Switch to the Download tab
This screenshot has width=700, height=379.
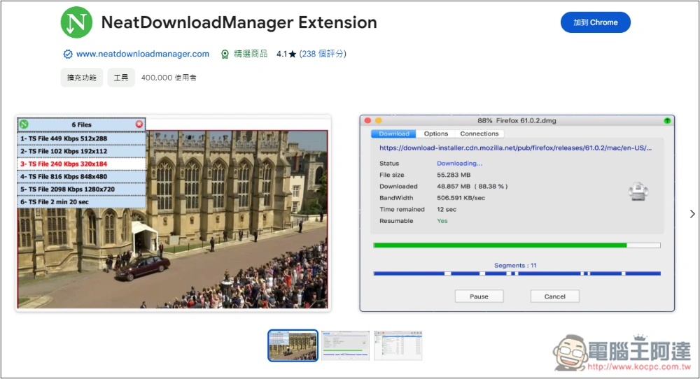point(393,134)
